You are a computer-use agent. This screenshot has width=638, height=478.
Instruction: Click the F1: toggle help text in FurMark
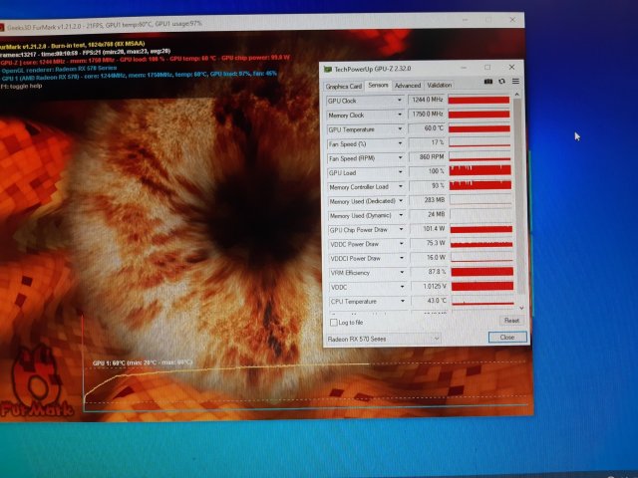22,86
